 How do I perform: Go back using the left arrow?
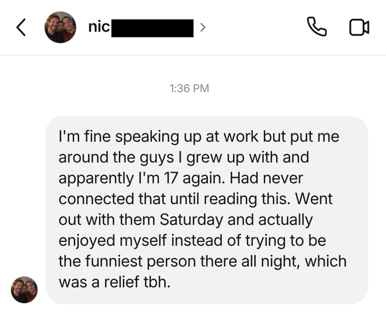coord(21,27)
